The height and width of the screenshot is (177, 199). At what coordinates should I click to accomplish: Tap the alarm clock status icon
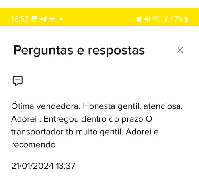click(x=139, y=19)
